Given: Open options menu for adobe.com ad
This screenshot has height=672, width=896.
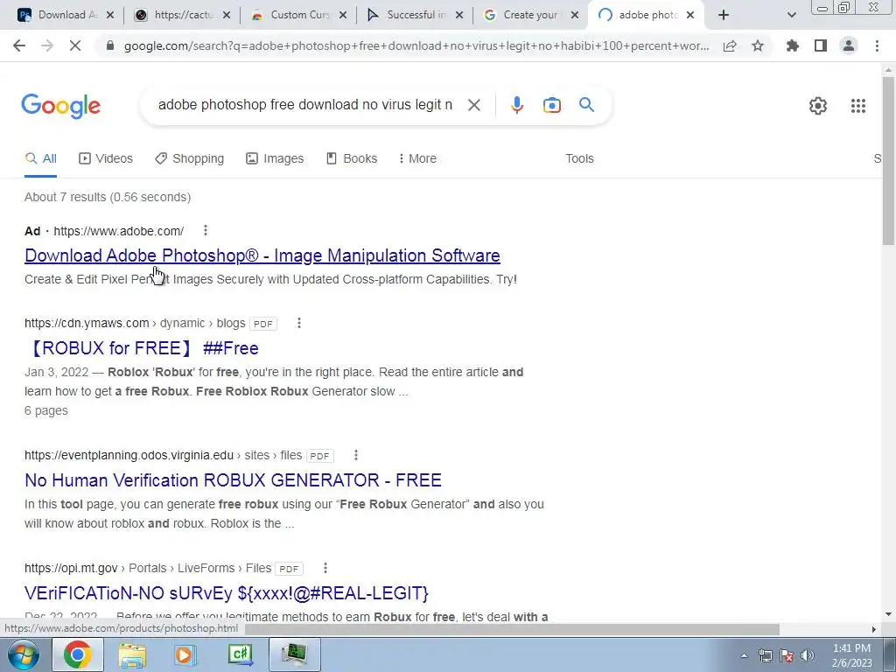Looking at the screenshot, I should point(205,230).
